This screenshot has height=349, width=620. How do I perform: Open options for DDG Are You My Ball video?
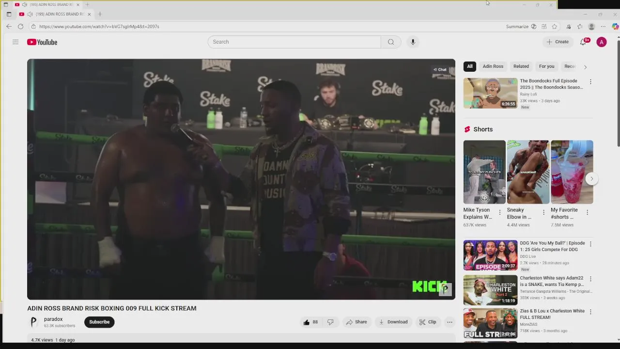pos(590,244)
